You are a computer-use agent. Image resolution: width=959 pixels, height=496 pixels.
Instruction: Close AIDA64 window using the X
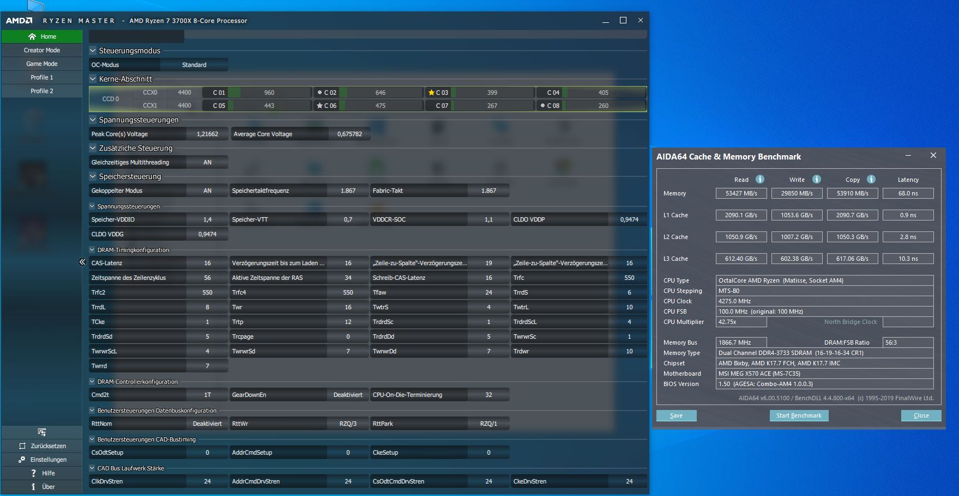(x=933, y=156)
